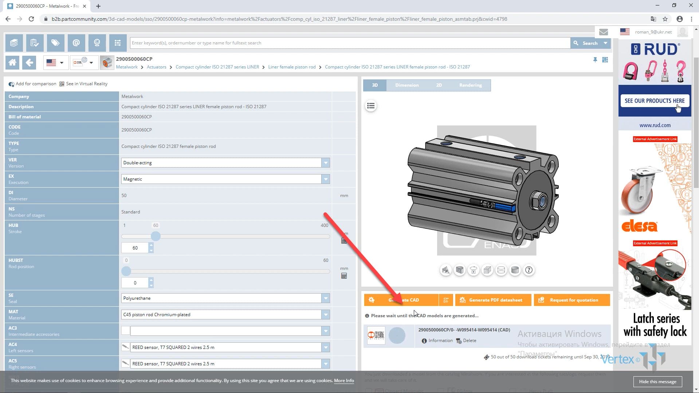Click the part thumbnail beside 2900500060CP
Viewport: 699px width, 393px height.
point(107,63)
